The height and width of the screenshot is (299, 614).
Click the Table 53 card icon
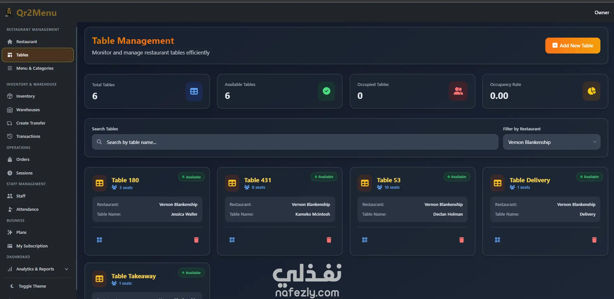pos(365,183)
